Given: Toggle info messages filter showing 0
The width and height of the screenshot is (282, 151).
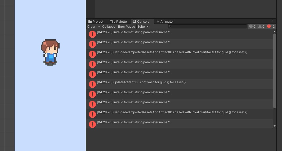Looking at the screenshot, I should pos(252,26).
